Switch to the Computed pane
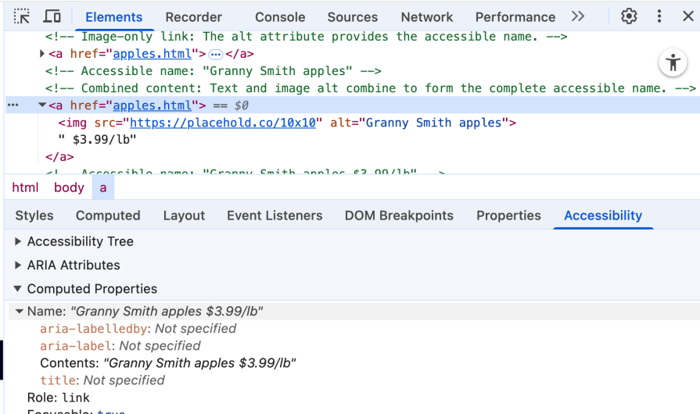Viewport: 700px width, 414px height. coord(108,216)
